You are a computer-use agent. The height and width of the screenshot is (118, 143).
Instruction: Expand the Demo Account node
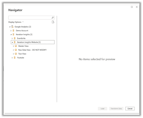coord(11,31)
